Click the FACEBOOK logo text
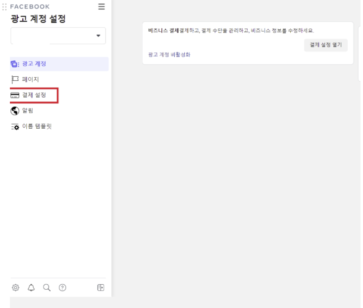Viewport: 363px width, 308px height. pyautogui.click(x=30, y=7)
